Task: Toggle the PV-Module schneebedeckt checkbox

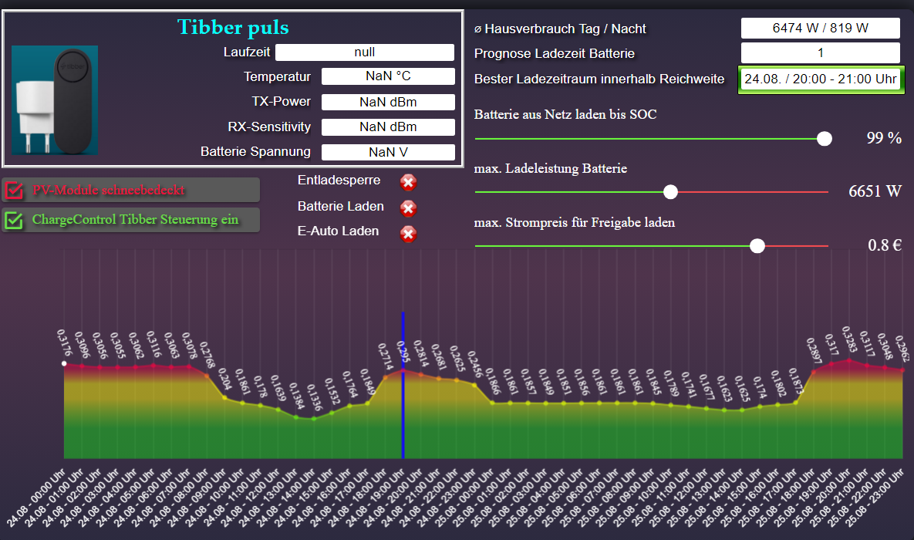Action: tap(14, 190)
